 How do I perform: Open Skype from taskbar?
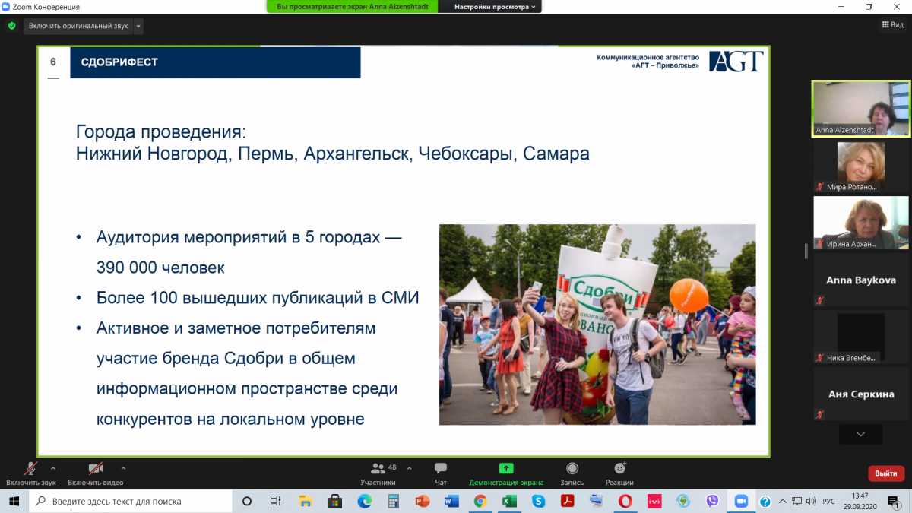pyautogui.click(x=539, y=502)
